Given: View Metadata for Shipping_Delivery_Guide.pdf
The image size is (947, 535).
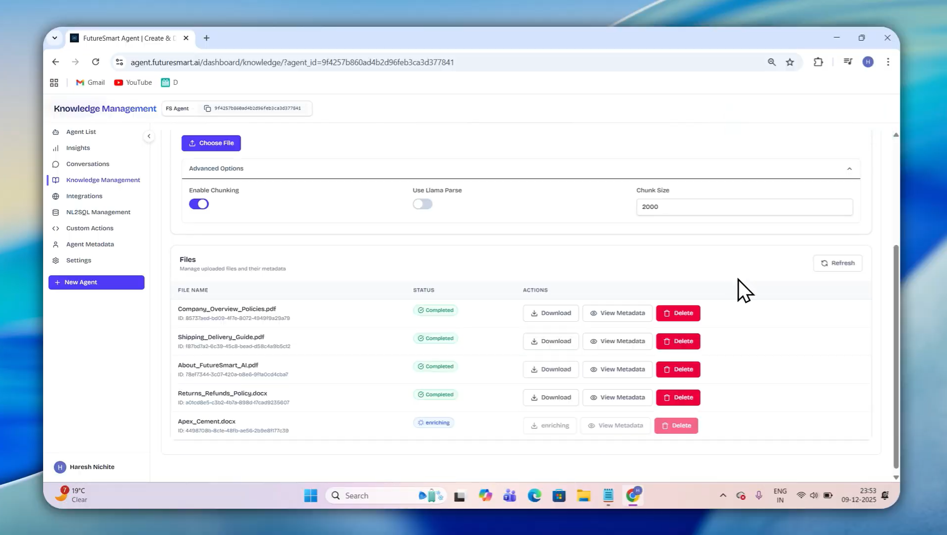Looking at the screenshot, I should (617, 341).
